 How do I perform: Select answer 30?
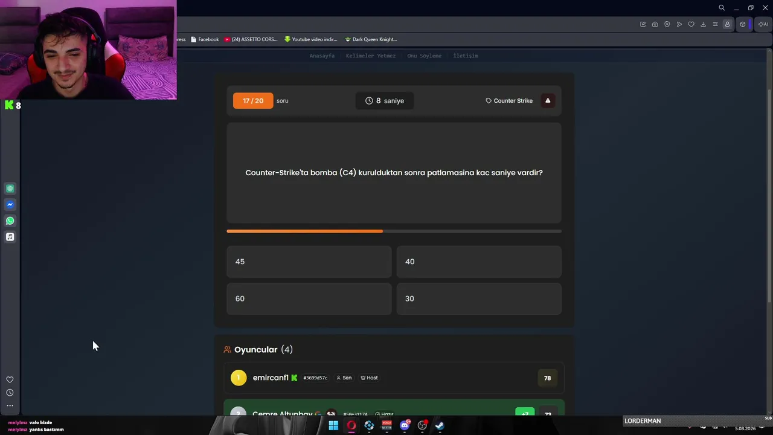(x=479, y=298)
